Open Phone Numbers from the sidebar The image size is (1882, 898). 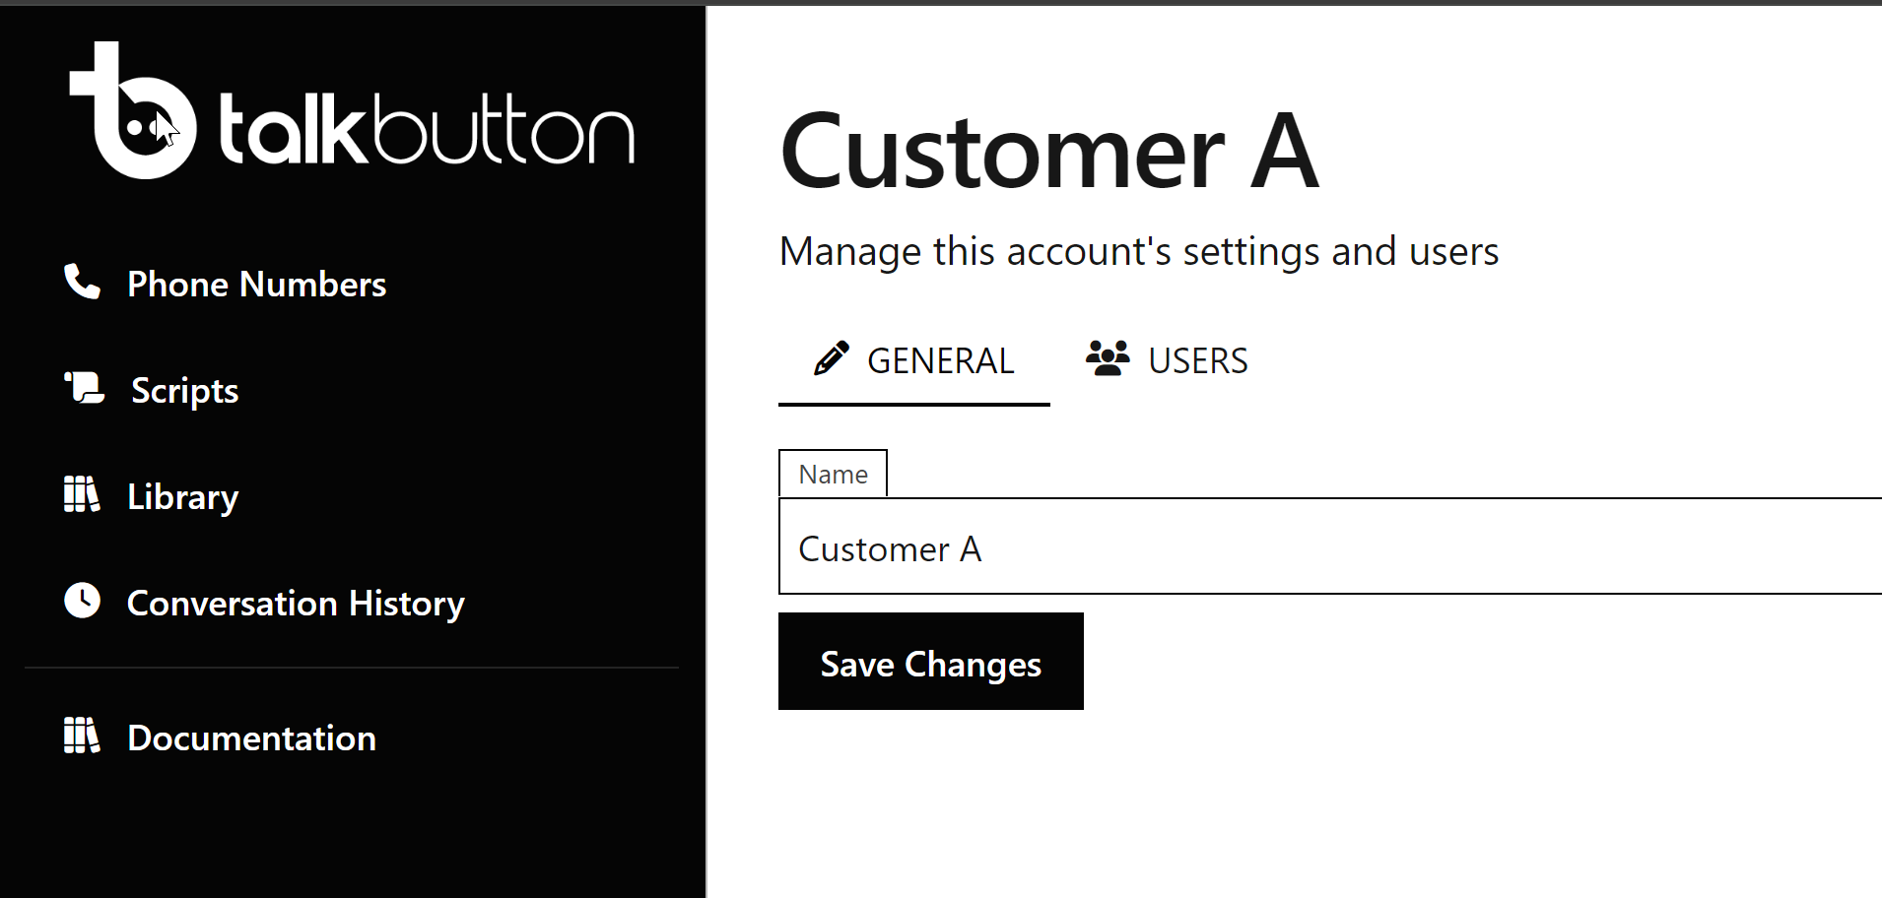point(256,285)
